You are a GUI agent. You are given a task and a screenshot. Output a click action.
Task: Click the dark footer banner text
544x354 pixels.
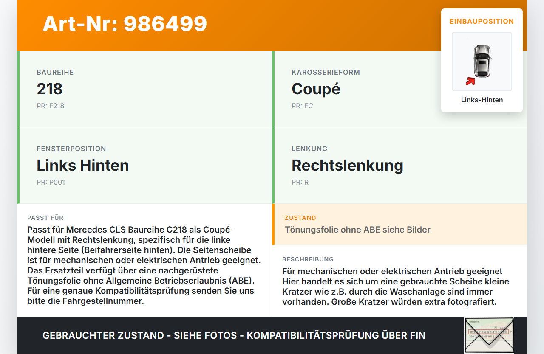coord(234,335)
